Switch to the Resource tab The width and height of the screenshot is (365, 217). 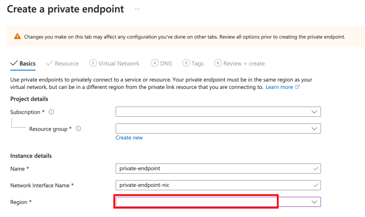point(67,64)
